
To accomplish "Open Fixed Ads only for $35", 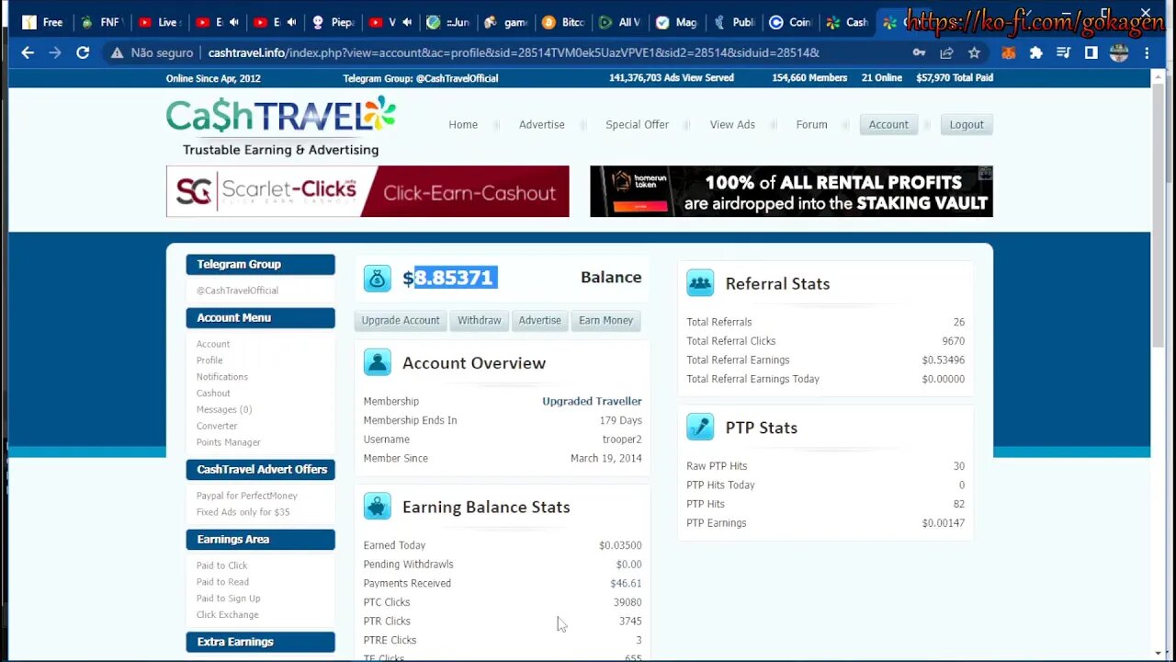I will click(x=243, y=512).
